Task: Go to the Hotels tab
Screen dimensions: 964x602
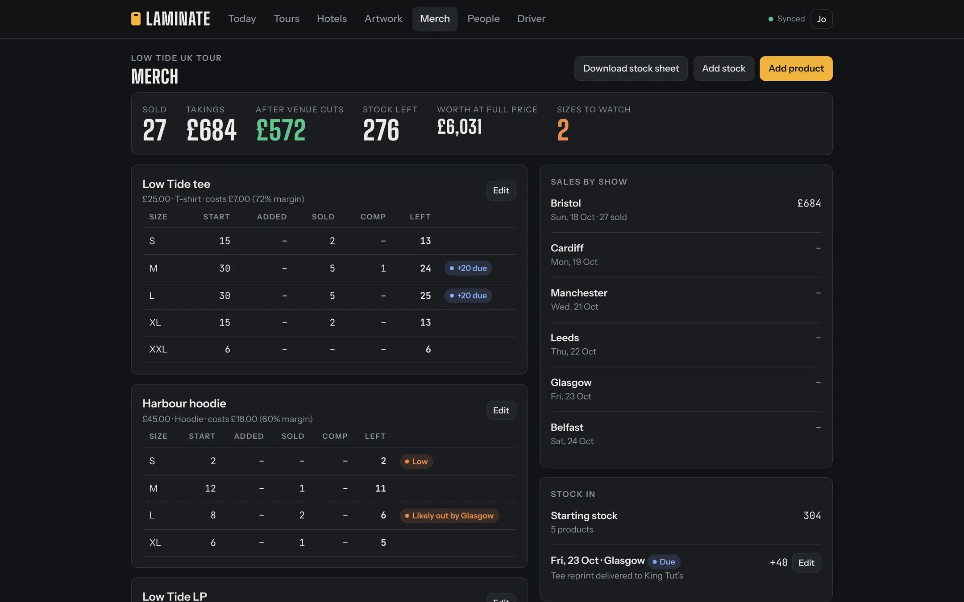Action: [332, 19]
